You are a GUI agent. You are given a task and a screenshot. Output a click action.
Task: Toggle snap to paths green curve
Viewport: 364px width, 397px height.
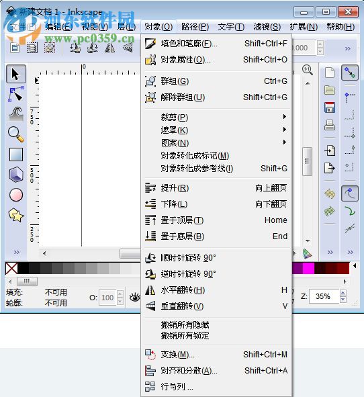point(350,211)
